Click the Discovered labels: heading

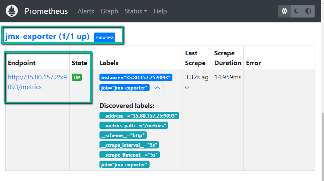coord(127,105)
